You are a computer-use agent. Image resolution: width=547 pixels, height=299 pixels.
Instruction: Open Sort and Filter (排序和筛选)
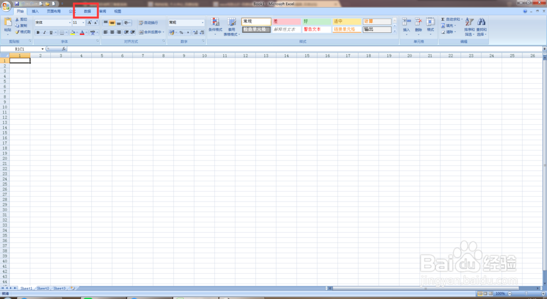pos(469,26)
